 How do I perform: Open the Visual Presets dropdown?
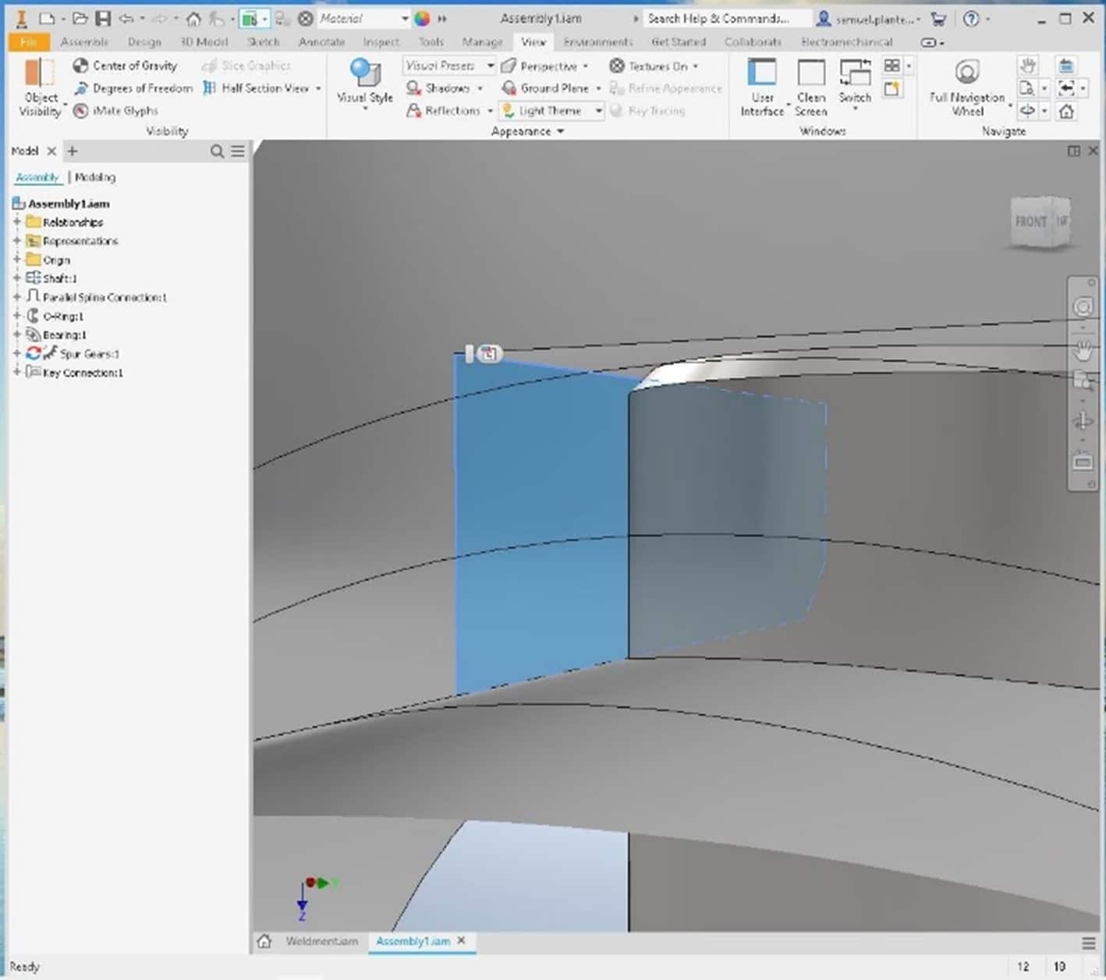click(x=490, y=65)
